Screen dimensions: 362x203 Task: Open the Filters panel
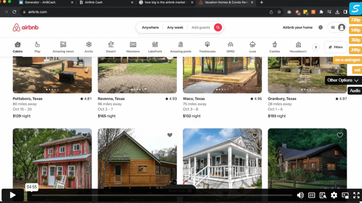[x=336, y=47]
